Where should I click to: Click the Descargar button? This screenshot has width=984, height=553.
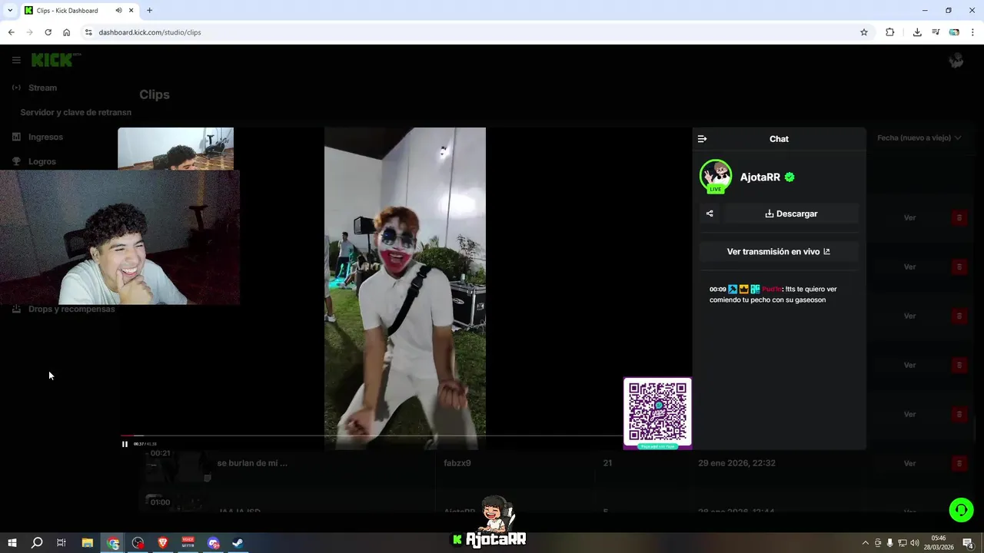(x=791, y=214)
